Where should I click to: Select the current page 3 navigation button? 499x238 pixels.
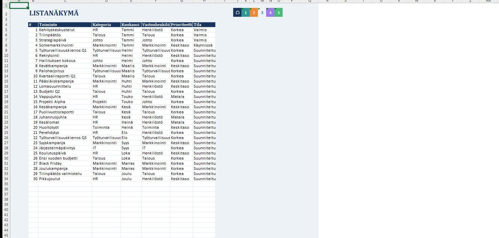pos(262,13)
